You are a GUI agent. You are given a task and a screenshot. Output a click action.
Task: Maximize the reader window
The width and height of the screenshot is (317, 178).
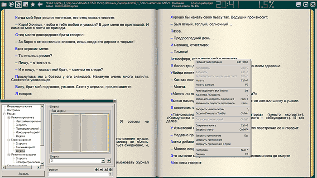tap(306, 4)
